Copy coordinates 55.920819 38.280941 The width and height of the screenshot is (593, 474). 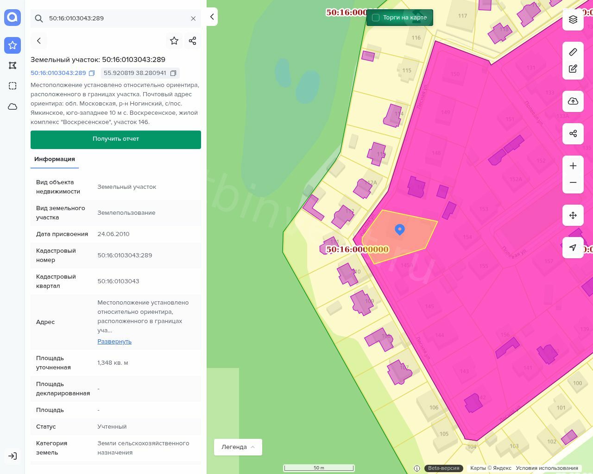[x=173, y=73]
